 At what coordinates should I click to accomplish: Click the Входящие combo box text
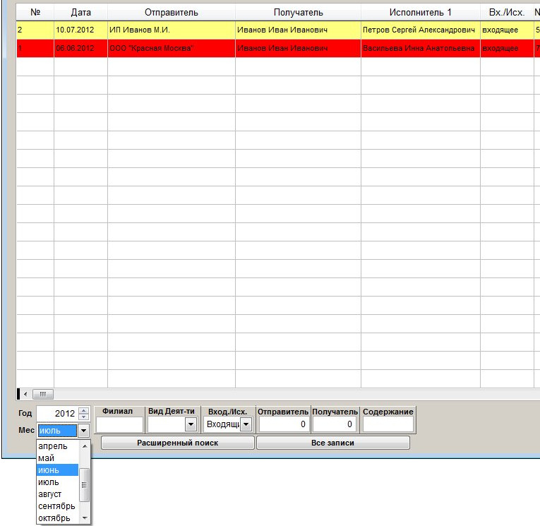tap(222, 424)
